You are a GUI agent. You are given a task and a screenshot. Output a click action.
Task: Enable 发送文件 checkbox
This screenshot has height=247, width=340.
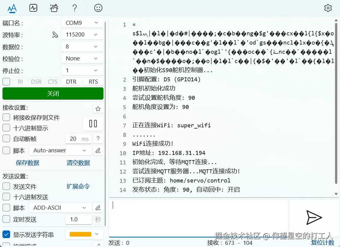point(6,186)
